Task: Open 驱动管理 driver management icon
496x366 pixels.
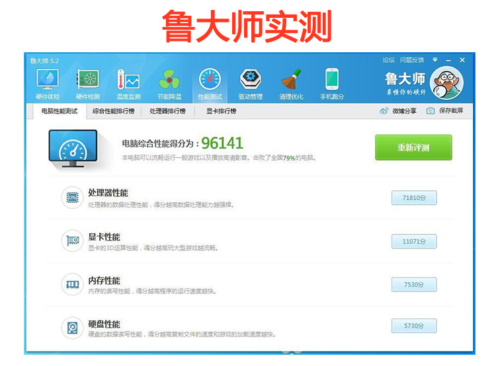Action: click(x=251, y=79)
